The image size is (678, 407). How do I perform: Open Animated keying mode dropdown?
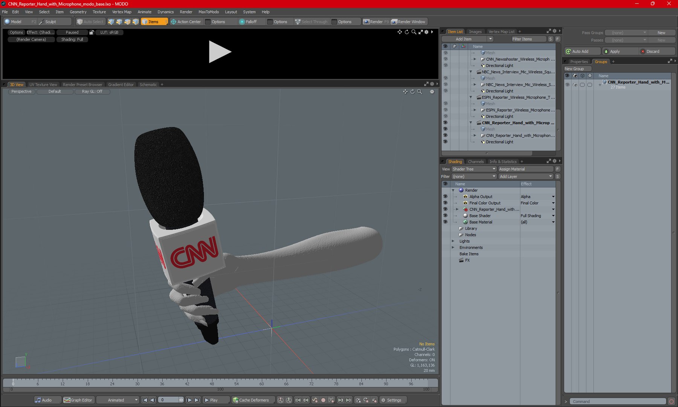pyautogui.click(x=118, y=400)
